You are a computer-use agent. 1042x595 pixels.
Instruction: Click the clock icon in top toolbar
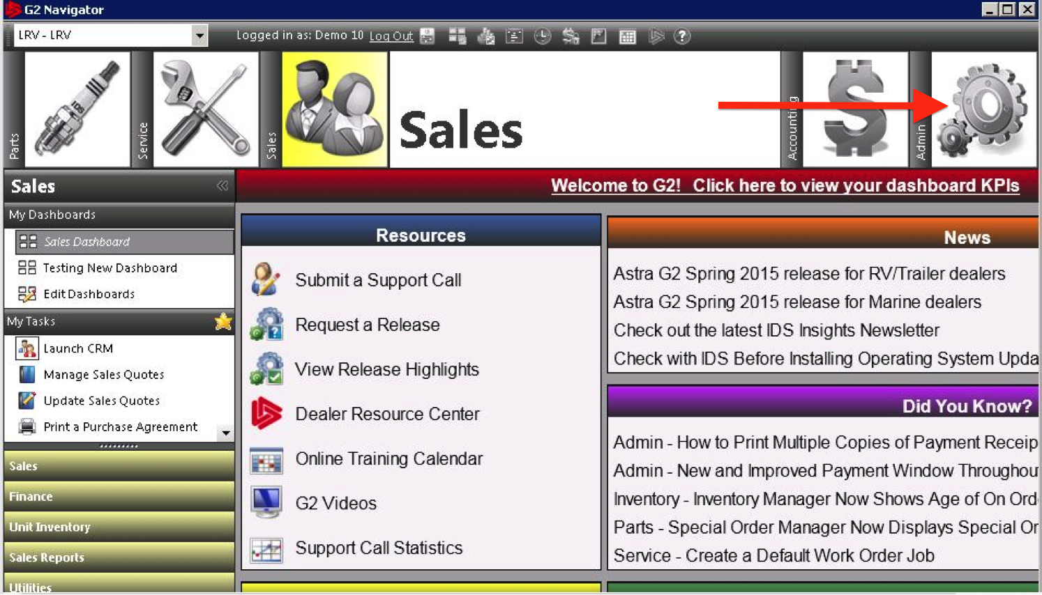(x=542, y=36)
